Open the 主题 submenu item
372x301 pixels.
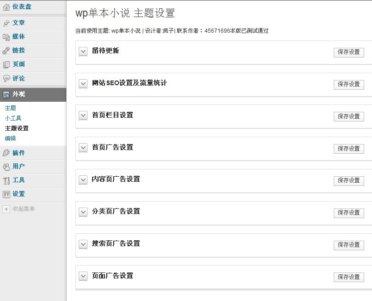11,108
